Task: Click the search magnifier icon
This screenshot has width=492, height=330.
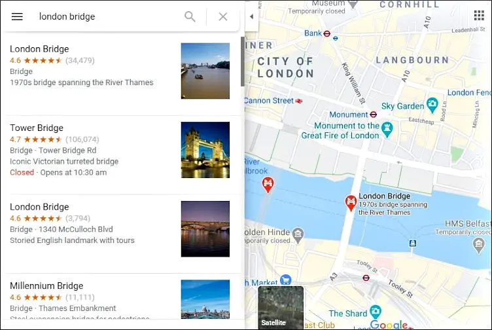Action: [190, 16]
